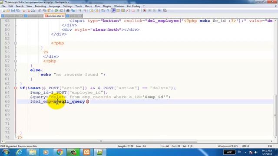Click the volume speaker tray icon
278x156 pixels.
256,152
